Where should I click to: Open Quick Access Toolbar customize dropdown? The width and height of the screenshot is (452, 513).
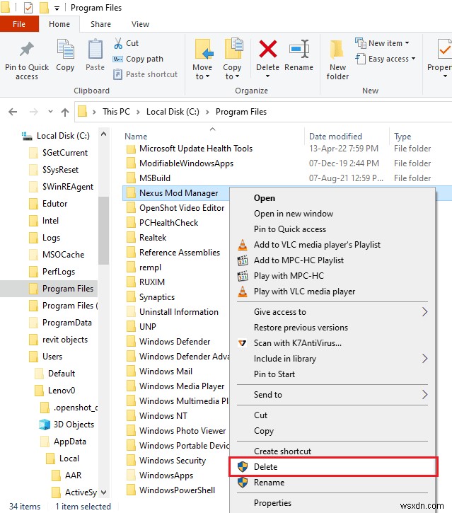[57, 8]
